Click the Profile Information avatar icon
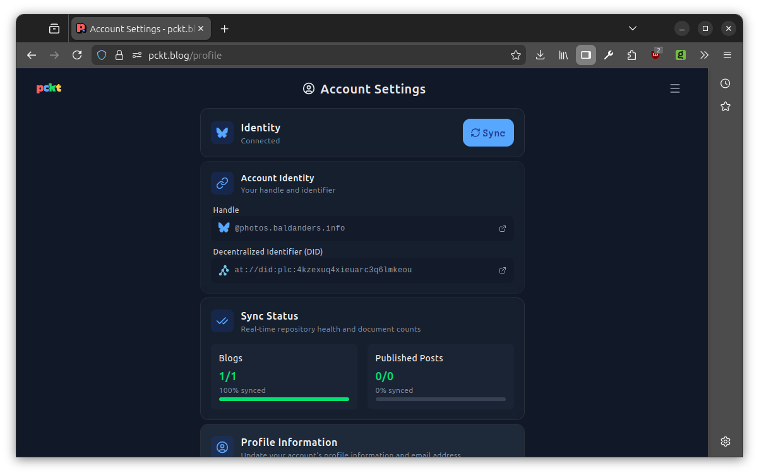The image size is (759, 475). click(222, 447)
